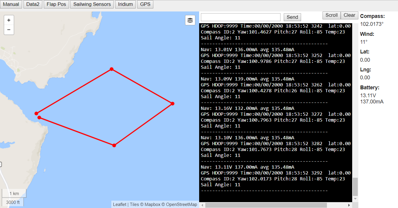Click the Wind value 11°

[x=364, y=42]
